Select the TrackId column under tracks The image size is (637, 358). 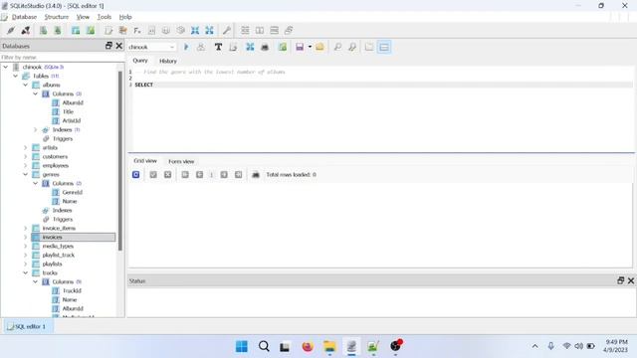72,290
